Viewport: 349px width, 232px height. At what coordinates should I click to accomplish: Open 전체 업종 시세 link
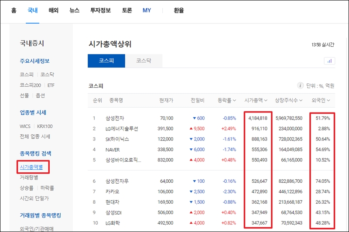pos(35,136)
